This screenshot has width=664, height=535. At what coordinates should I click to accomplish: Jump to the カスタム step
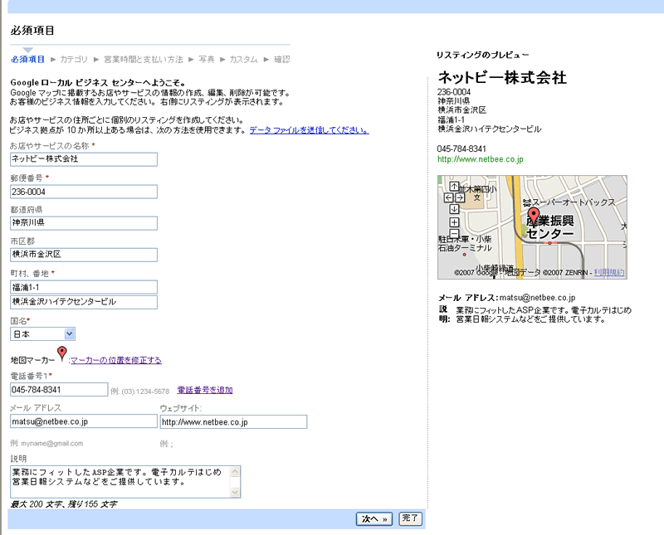coord(243,59)
